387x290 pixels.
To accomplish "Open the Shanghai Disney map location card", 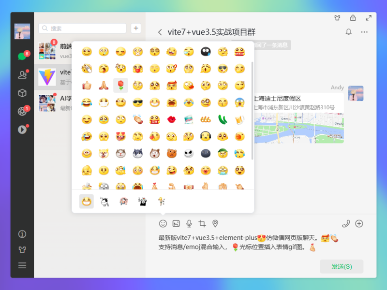I will [299, 118].
